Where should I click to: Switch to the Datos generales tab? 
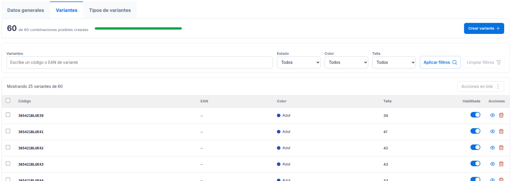click(x=25, y=10)
